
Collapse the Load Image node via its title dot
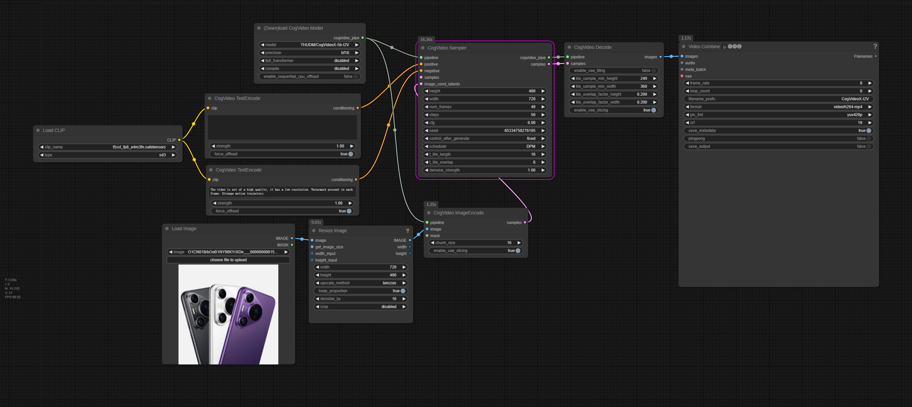(167, 229)
